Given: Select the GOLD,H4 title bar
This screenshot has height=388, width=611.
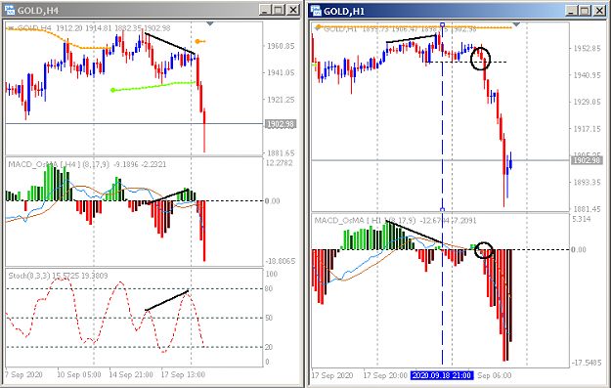Looking at the screenshot, I should 152,10.
